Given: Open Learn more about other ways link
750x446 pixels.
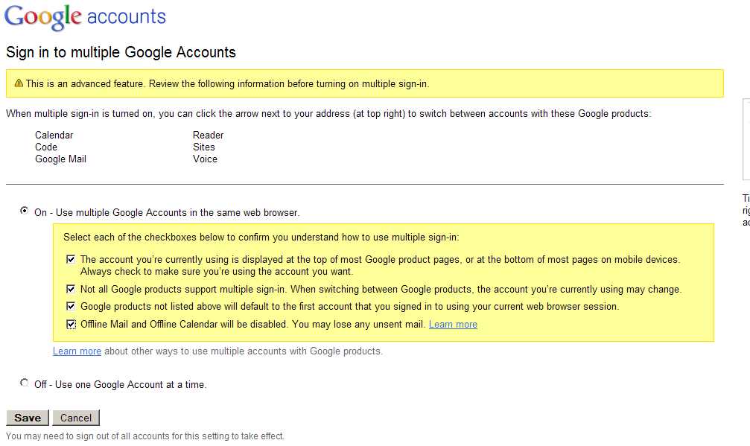Looking at the screenshot, I should 77,351.
